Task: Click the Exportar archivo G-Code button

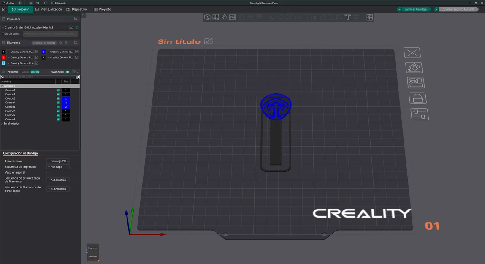Action: tap(458, 9)
